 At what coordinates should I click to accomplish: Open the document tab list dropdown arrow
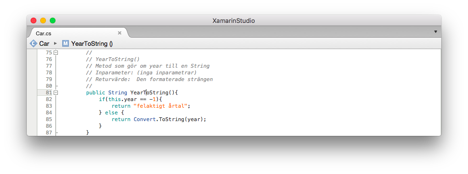coord(435,32)
